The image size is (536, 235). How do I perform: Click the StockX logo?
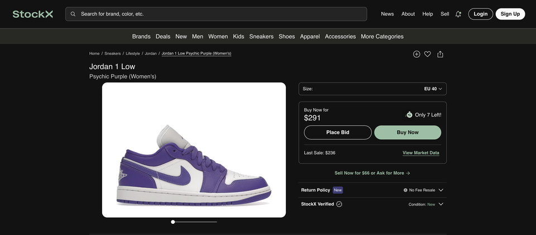click(33, 14)
